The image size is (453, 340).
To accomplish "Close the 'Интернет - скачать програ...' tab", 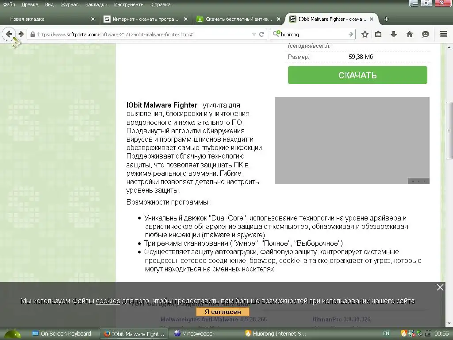I will tap(186, 19).
